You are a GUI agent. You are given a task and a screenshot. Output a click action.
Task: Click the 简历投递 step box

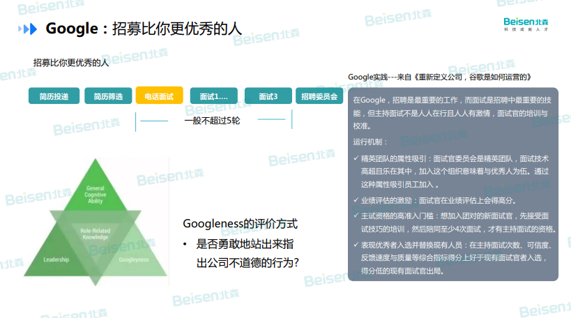54,96
